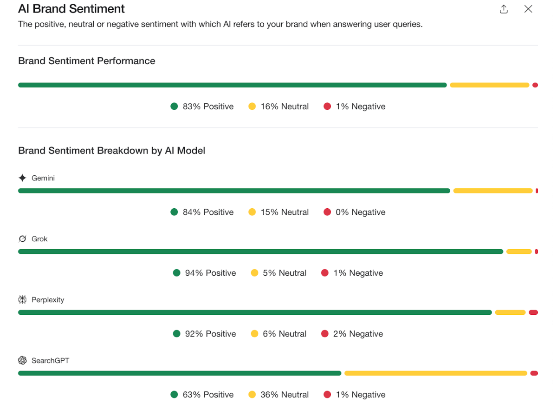Viewport: 557px width, 404px height.
Task: Click the 36% Neutral legend label
Action: [285, 395]
